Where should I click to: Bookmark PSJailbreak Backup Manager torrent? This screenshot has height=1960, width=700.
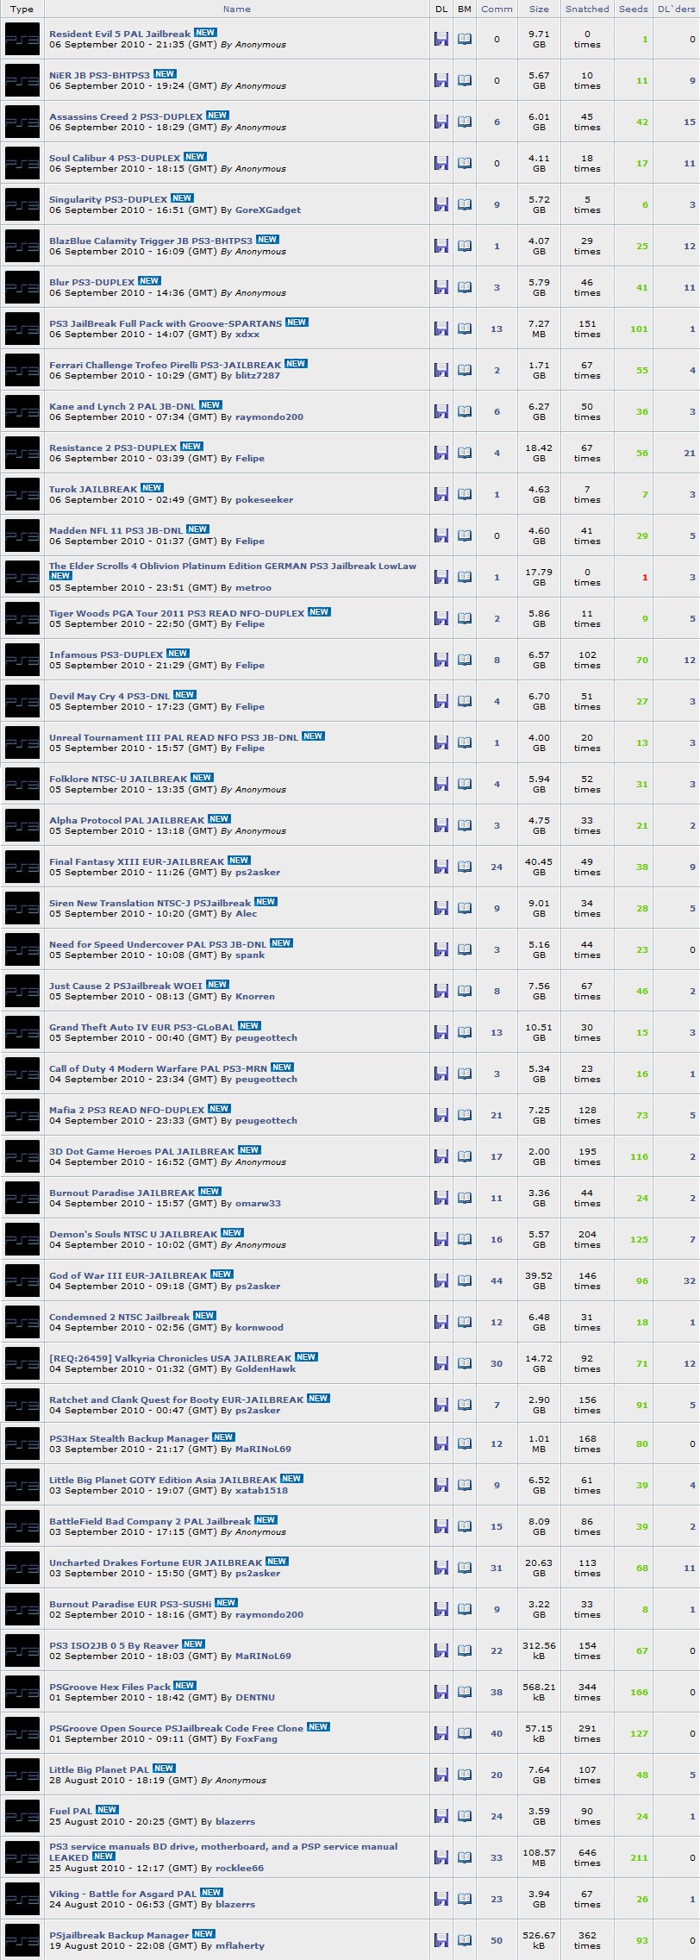[x=465, y=1940]
